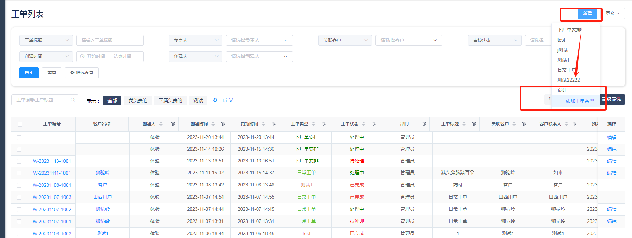
Task: Select checkbox for work order W-20231107-1003
Action: (x=19, y=198)
